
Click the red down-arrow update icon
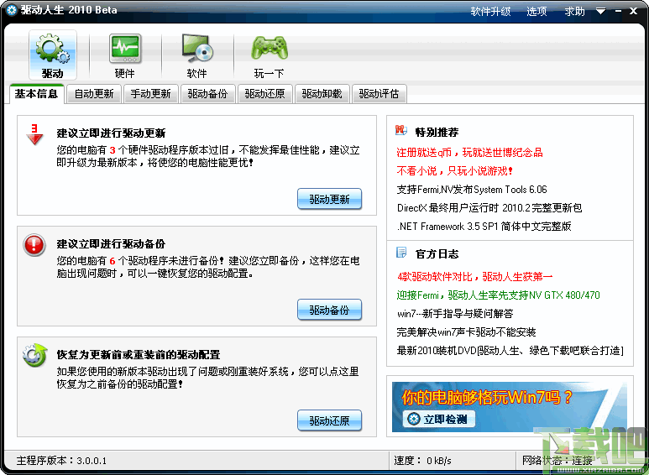pyautogui.click(x=34, y=134)
